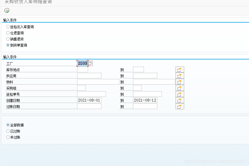Open multiple selection for 库存地点

click(180, 69)
